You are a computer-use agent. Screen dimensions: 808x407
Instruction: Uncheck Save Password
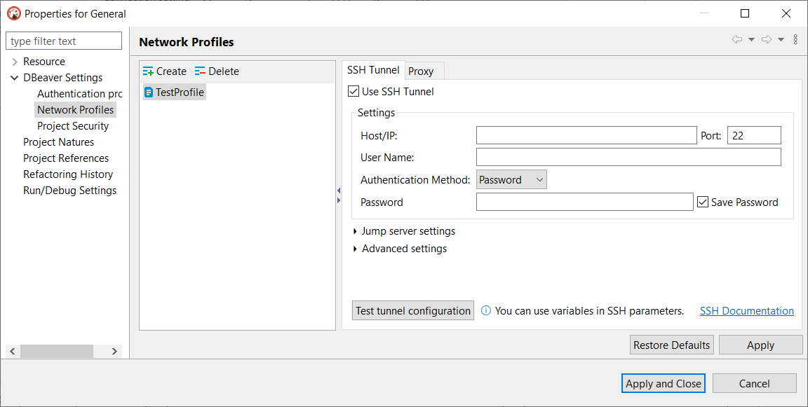[703, 202]
